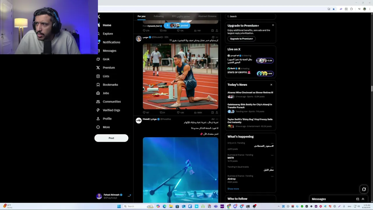The width and height of the screenshot is (373, 210).
Task: Click the new posts 'posted' pill
Action: coord(177,26)
